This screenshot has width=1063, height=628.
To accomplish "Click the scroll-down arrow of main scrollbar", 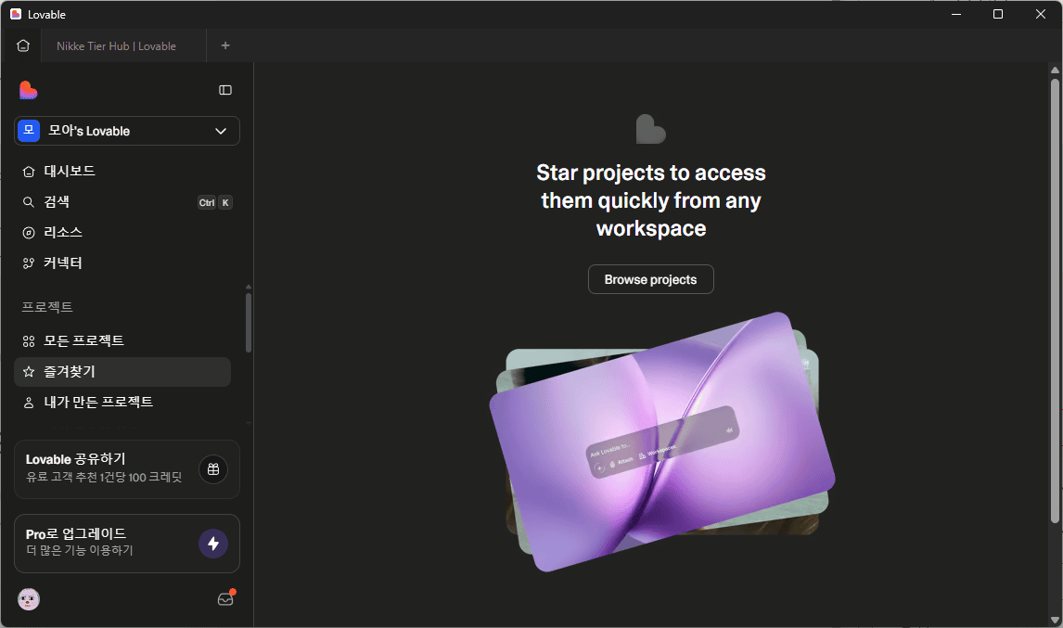I will [1055, 620].
